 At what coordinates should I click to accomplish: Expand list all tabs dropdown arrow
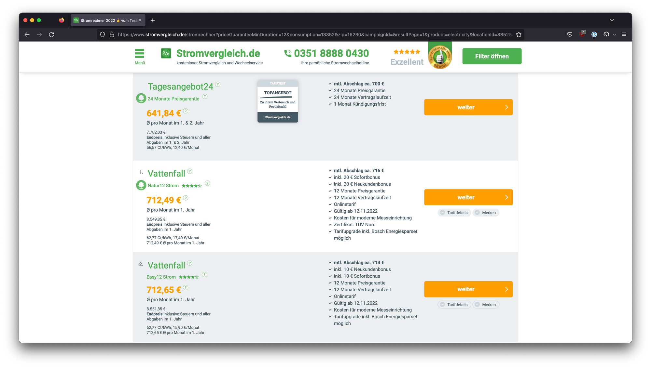(612, 20)
